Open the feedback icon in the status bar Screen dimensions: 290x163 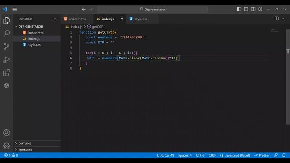(x=275, y=155)
